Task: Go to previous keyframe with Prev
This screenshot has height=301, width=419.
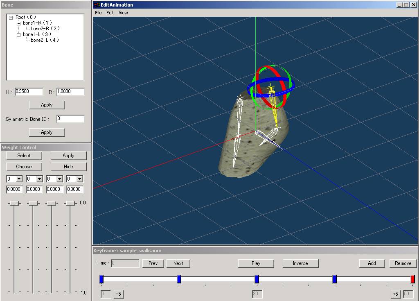Action: (x=153, y=263)
